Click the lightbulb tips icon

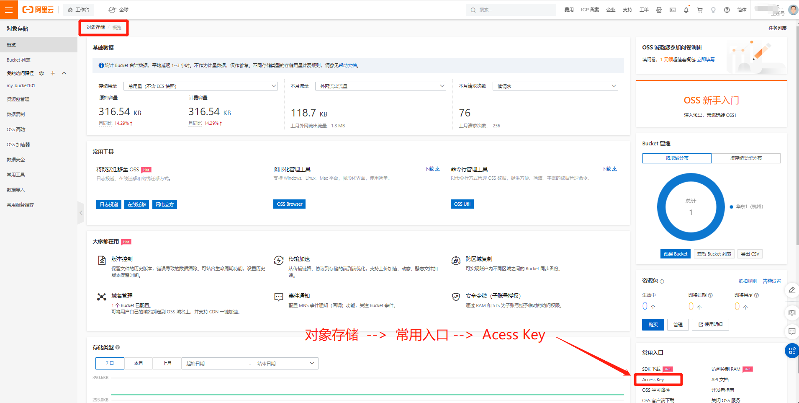[713, 10]
